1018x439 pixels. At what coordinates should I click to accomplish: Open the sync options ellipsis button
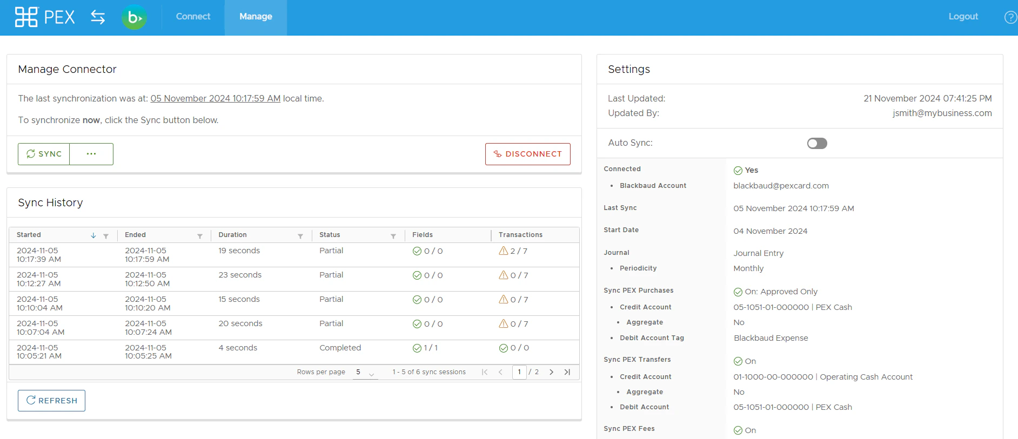(91, 154)
